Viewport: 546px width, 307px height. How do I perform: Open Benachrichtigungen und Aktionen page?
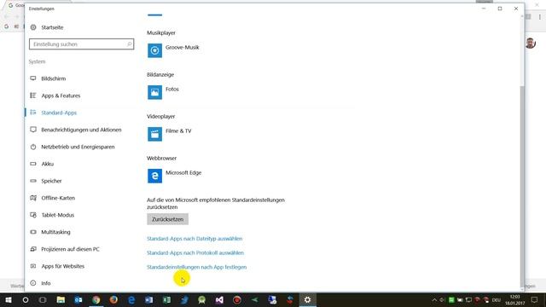click(81, 130)
